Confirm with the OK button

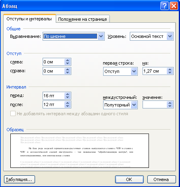click(x=129, y=179)
